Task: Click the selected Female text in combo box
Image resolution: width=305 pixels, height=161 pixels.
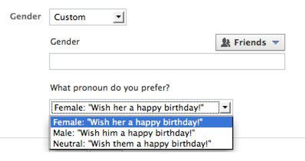Action: (129, 108)
